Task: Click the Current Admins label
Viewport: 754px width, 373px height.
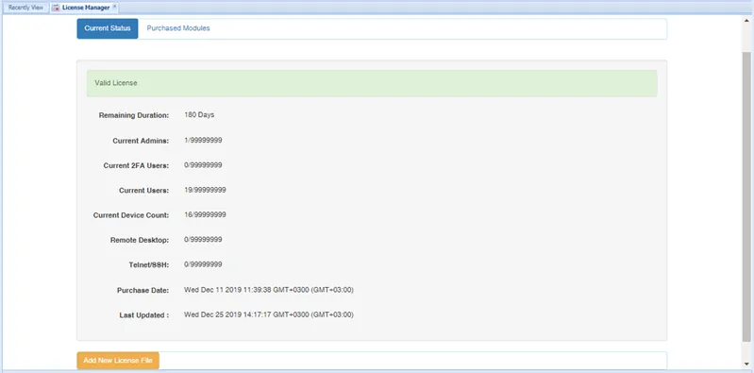Action: click(141, 141)
